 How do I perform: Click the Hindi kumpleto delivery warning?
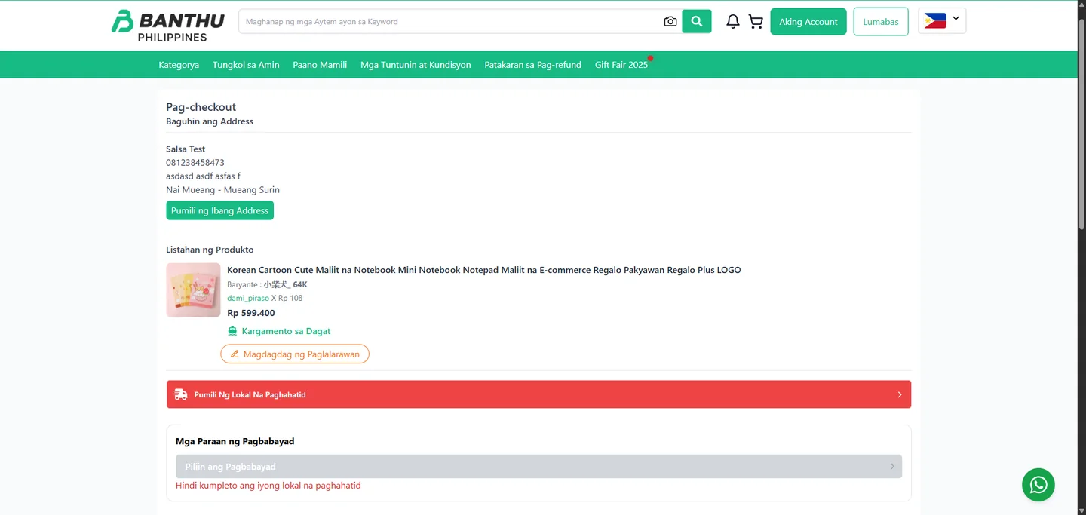268,486
